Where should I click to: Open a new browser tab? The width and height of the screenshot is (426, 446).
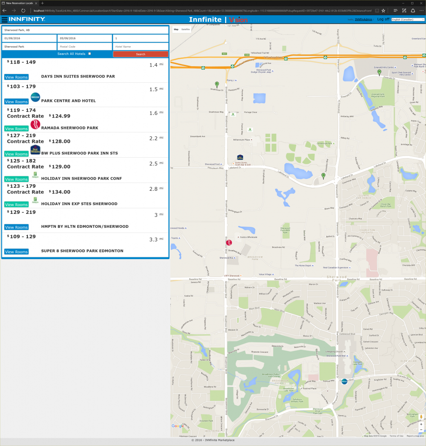pyautogui.click(x=42, y=3)
